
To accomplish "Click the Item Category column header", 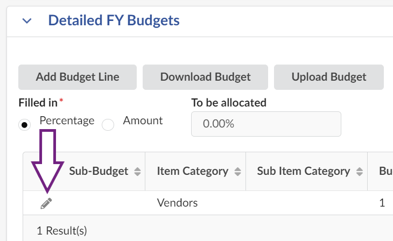I will (192, 171).
